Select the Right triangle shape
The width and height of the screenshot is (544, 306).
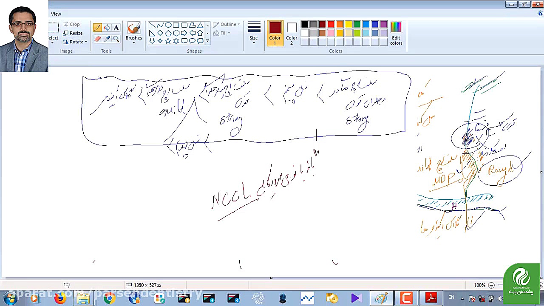(x=152, y=33)
